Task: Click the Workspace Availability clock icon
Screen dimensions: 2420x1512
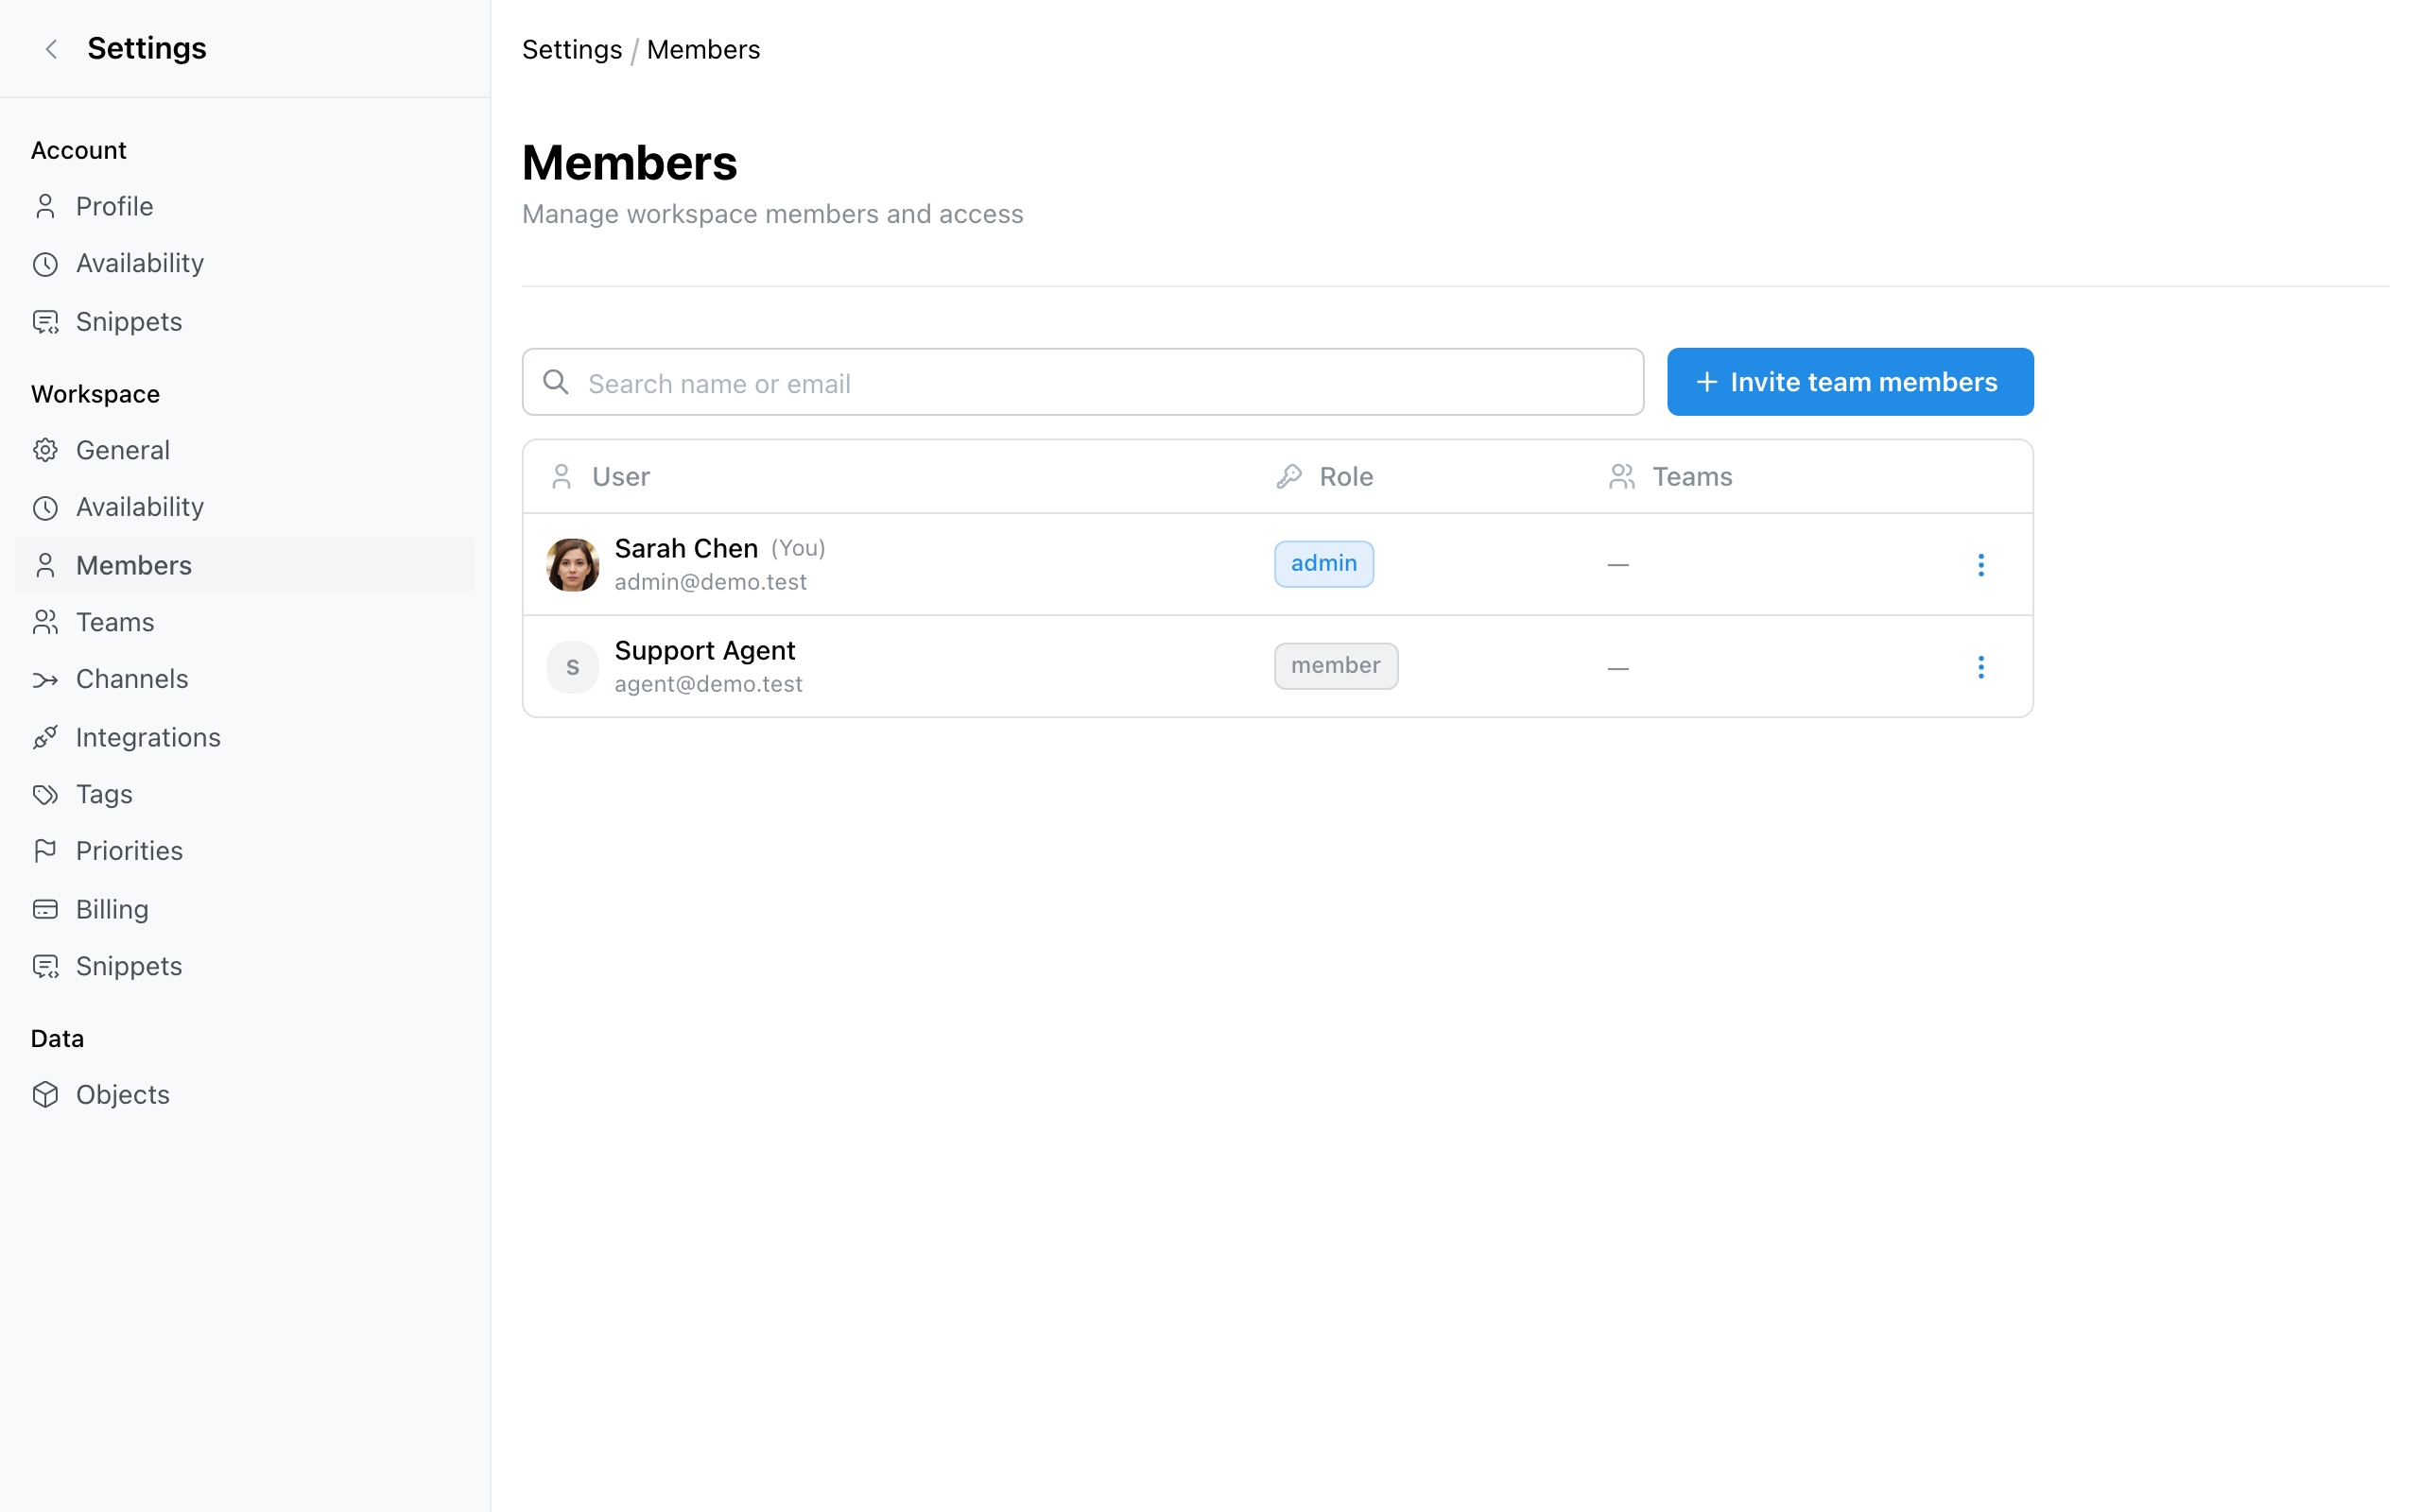Action: click(45, 508)
